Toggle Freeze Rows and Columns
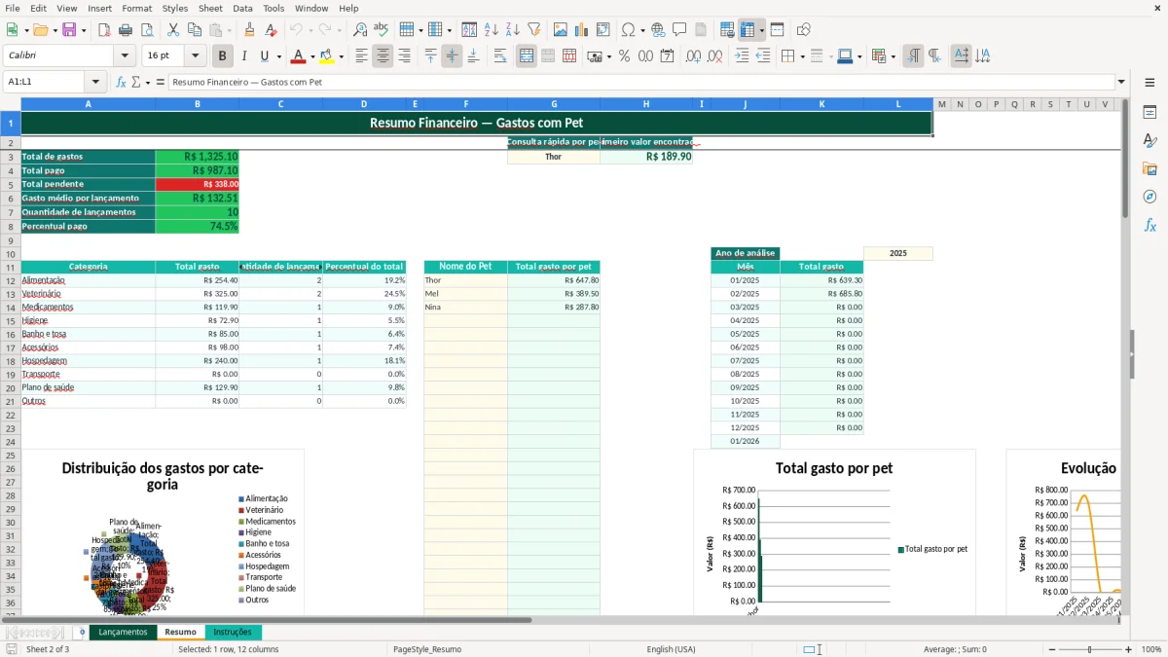 (748, 30)
